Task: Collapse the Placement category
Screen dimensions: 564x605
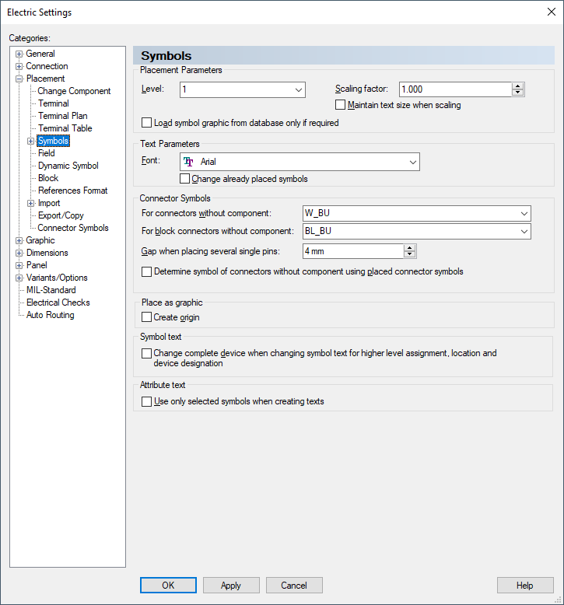Action: pyautogui.click(x=19, y=79)
